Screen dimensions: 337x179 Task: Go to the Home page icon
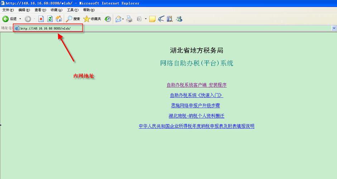coord(59,19)
